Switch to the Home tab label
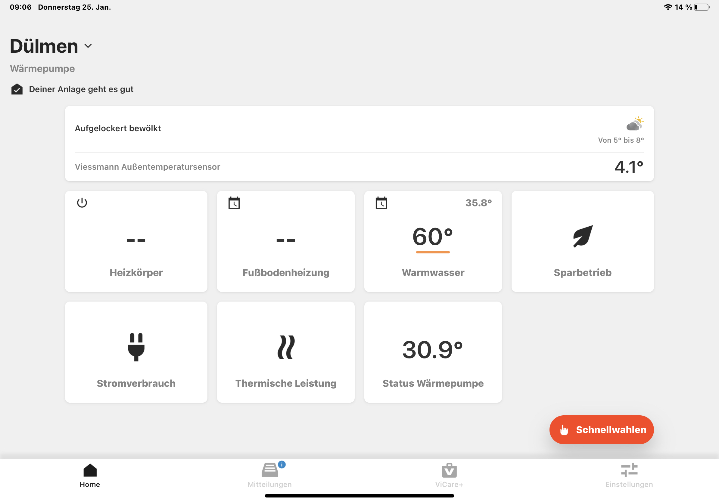Viewport: 719px width, 502px height. pyautogui.click(x=90, y=485)
